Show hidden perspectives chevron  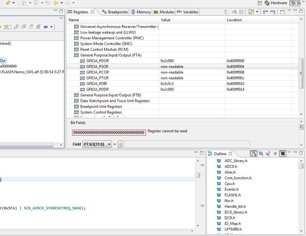coord(303,2)
